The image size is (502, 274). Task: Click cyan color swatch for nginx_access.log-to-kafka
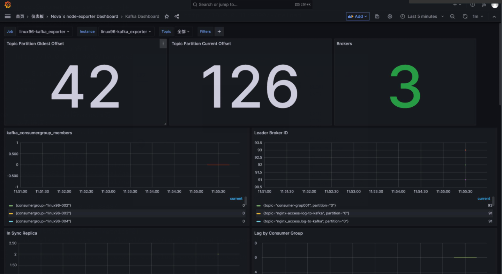pos(259,221)
